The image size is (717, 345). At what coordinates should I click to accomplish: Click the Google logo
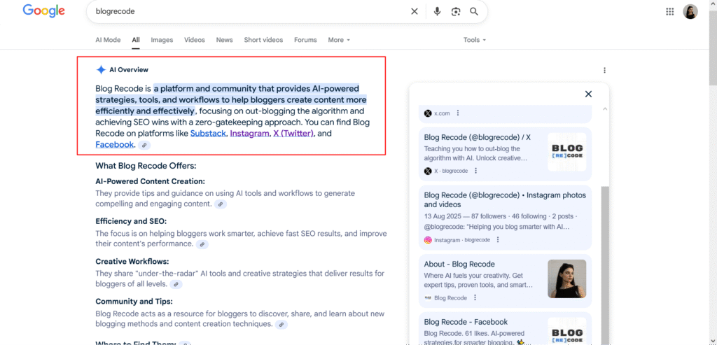[43, 11]
